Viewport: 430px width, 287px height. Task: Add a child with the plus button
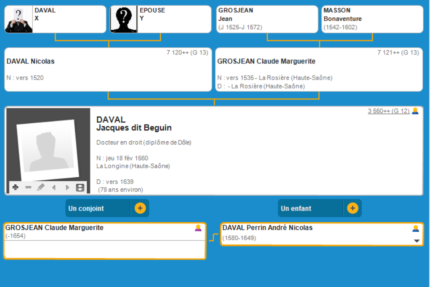point(353,208)
